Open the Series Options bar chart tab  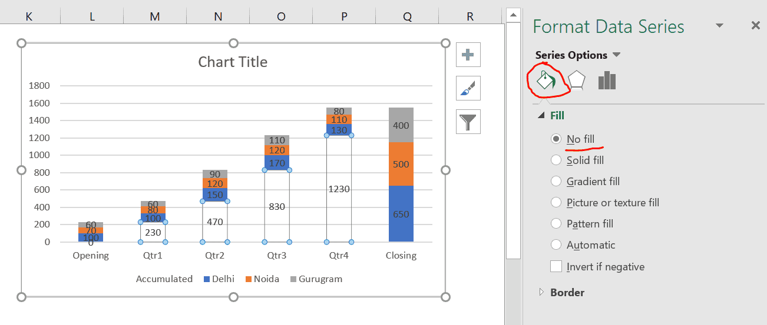(x=607, y=81)
